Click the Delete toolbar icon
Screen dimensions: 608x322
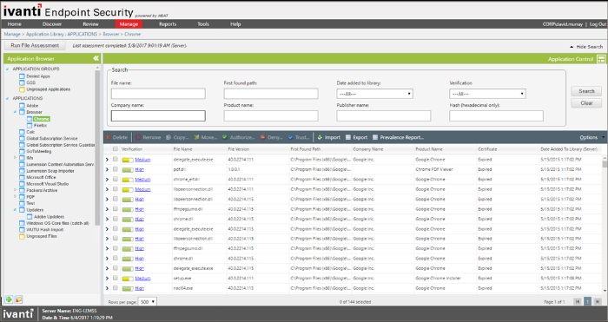click(109, 137)
